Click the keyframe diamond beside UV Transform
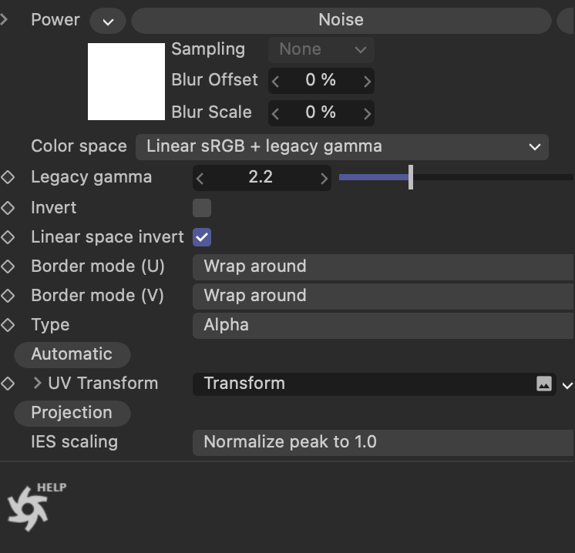The image size is (575, 553). [8, 384]
